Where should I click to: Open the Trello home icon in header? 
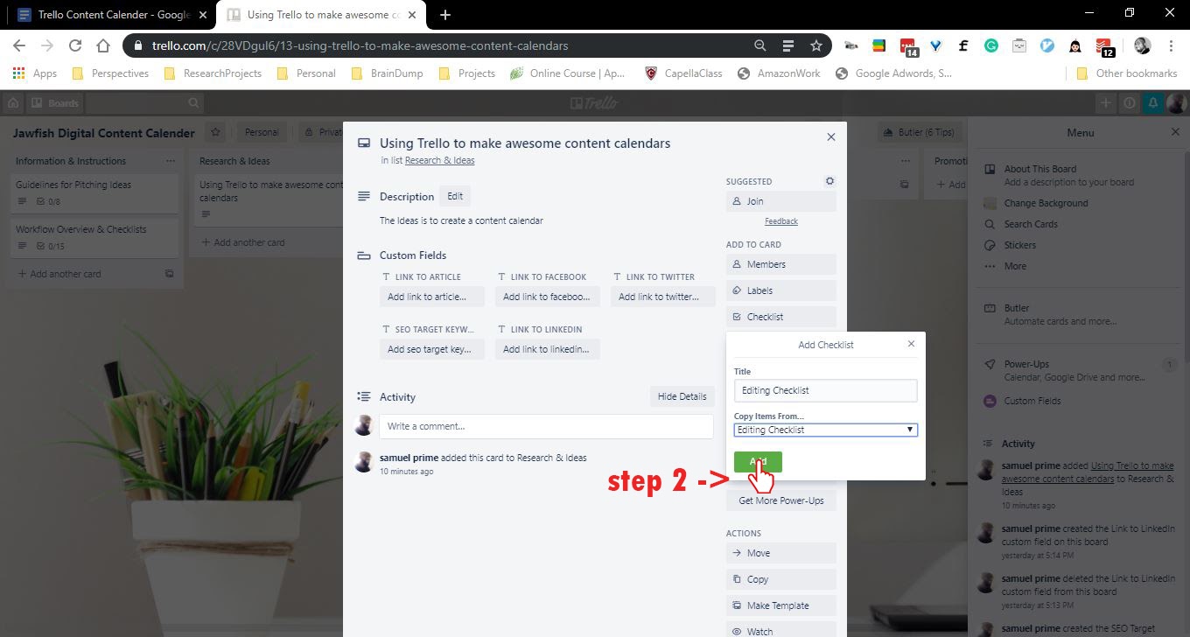click(x=13, y=103)
